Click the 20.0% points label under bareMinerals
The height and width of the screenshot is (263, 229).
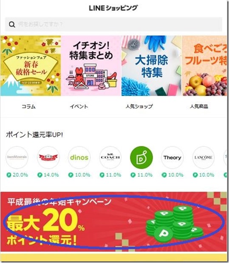coord(17,175)
